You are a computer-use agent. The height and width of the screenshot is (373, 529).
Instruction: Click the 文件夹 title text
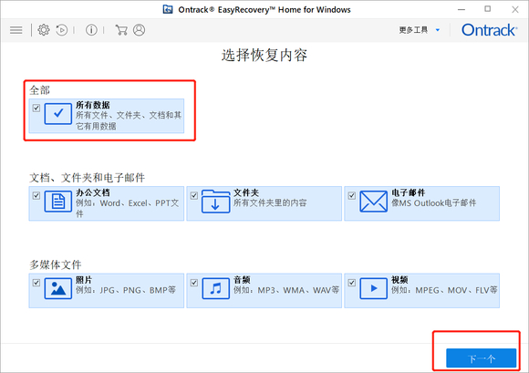[246, 192]
